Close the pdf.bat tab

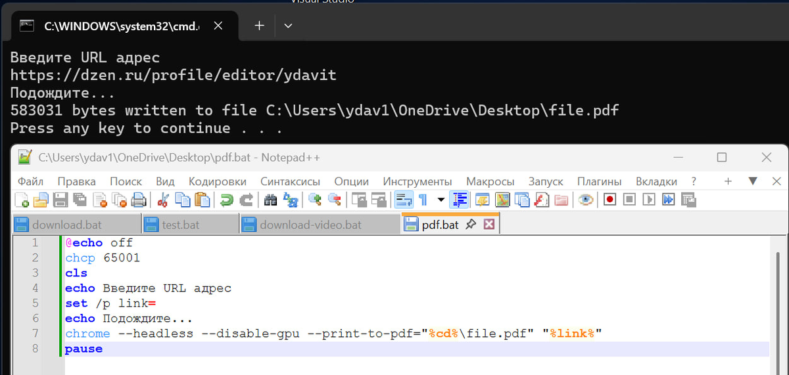tap(489, 225)
